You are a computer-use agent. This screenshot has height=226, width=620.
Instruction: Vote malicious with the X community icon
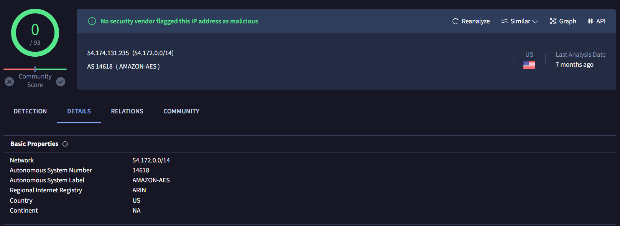click(10, 82)
